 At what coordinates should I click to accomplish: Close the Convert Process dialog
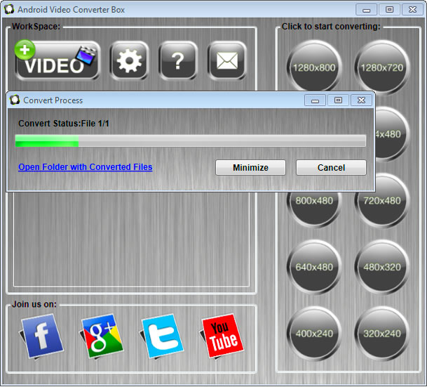point(361,100)
